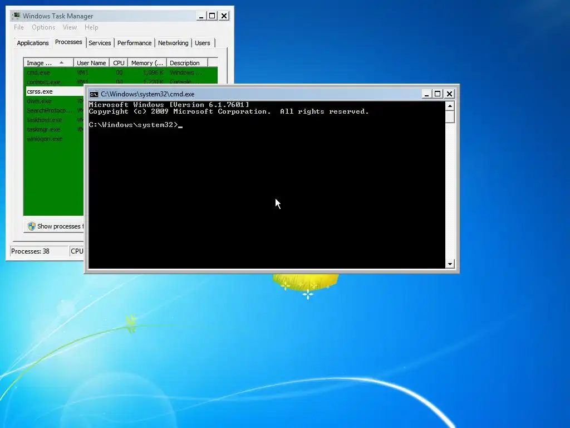Sort processes by Image Name column
This screenshot has width=570, height=428.
[48, 63]
